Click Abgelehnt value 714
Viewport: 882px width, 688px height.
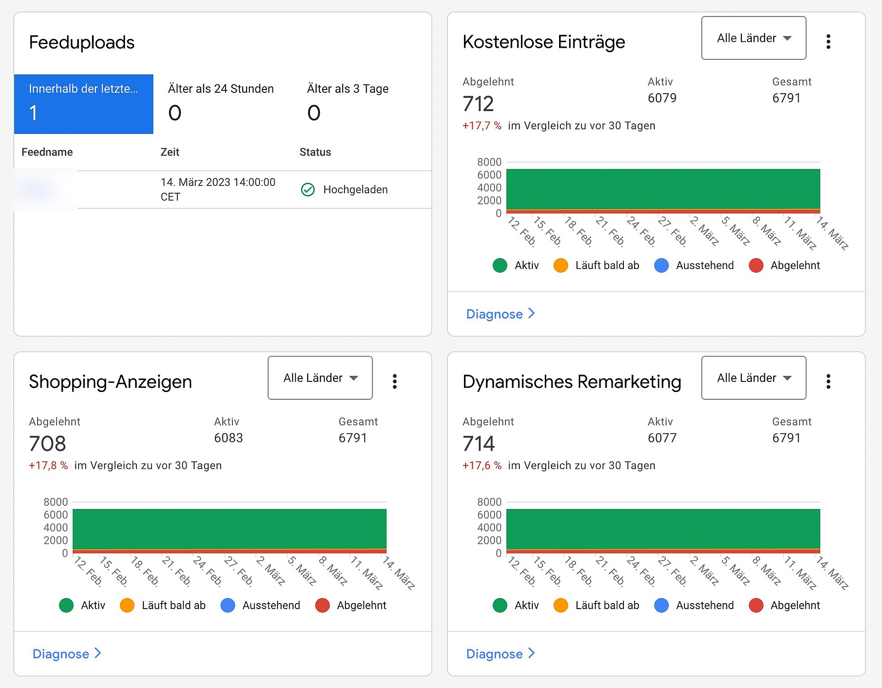479,444
